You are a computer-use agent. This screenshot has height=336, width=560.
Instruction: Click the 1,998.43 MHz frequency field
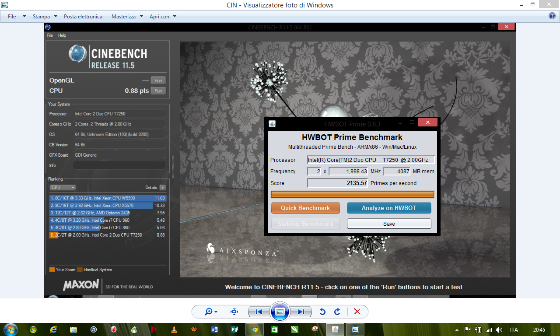(349, 171)
